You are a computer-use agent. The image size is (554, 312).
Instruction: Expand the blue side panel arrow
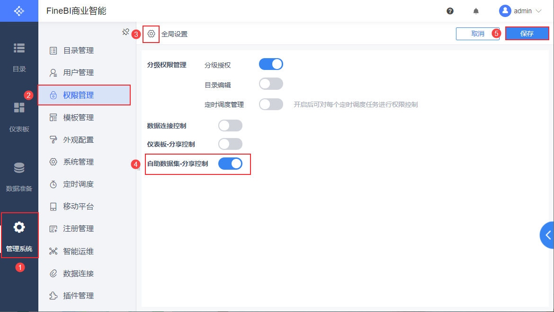[x=548, y=235]
